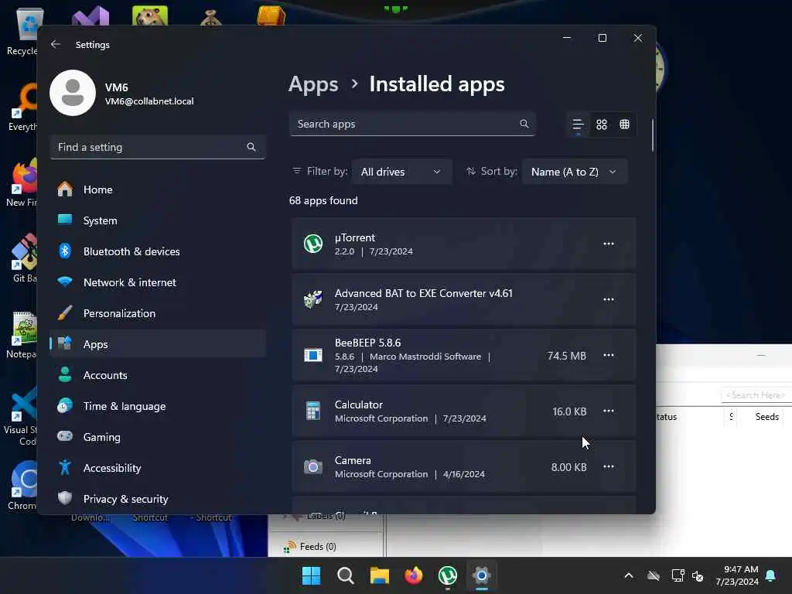Click the BeeBEEP 74.5 MB size text
The width and height of the screenshot is (792, 594).
pyautogui.click(x=566, y=356)
